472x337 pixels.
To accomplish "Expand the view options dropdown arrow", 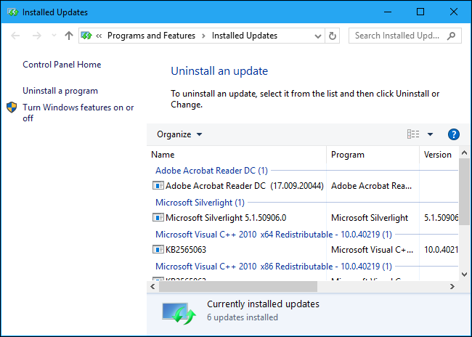I will [x=430, y=134].
